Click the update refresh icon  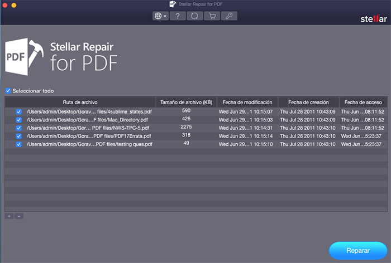[195, 16]
